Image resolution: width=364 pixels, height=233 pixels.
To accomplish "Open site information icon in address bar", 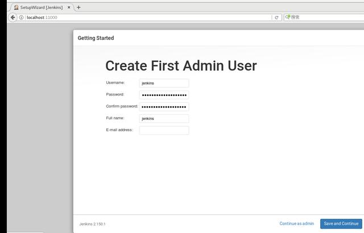I will [x=21, y=18].
